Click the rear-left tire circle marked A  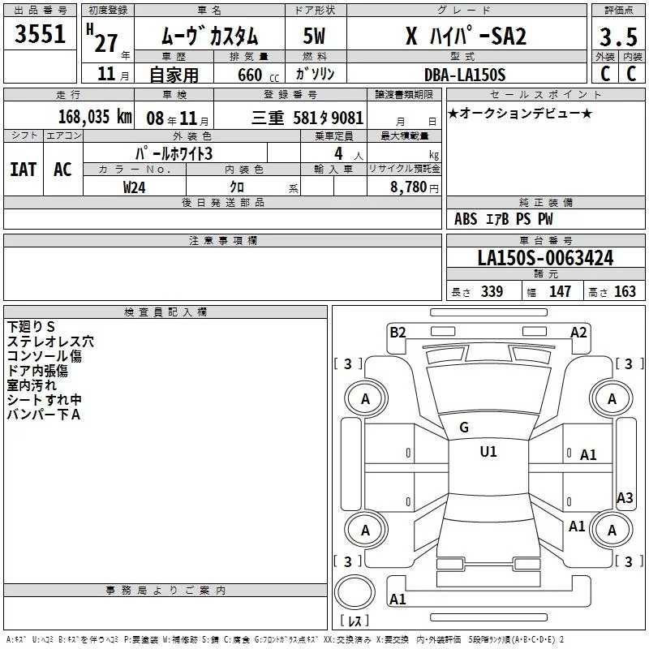click(x=366, y=530)
